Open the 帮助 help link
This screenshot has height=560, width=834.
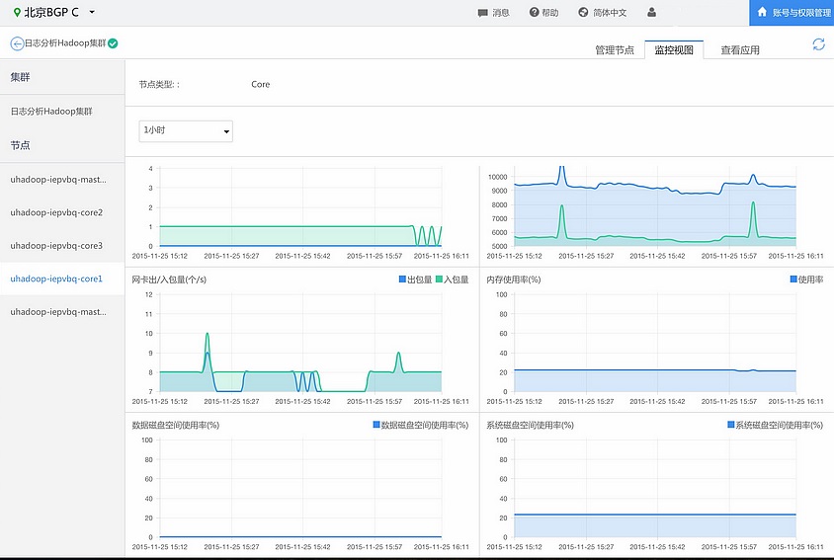point(550,13)
